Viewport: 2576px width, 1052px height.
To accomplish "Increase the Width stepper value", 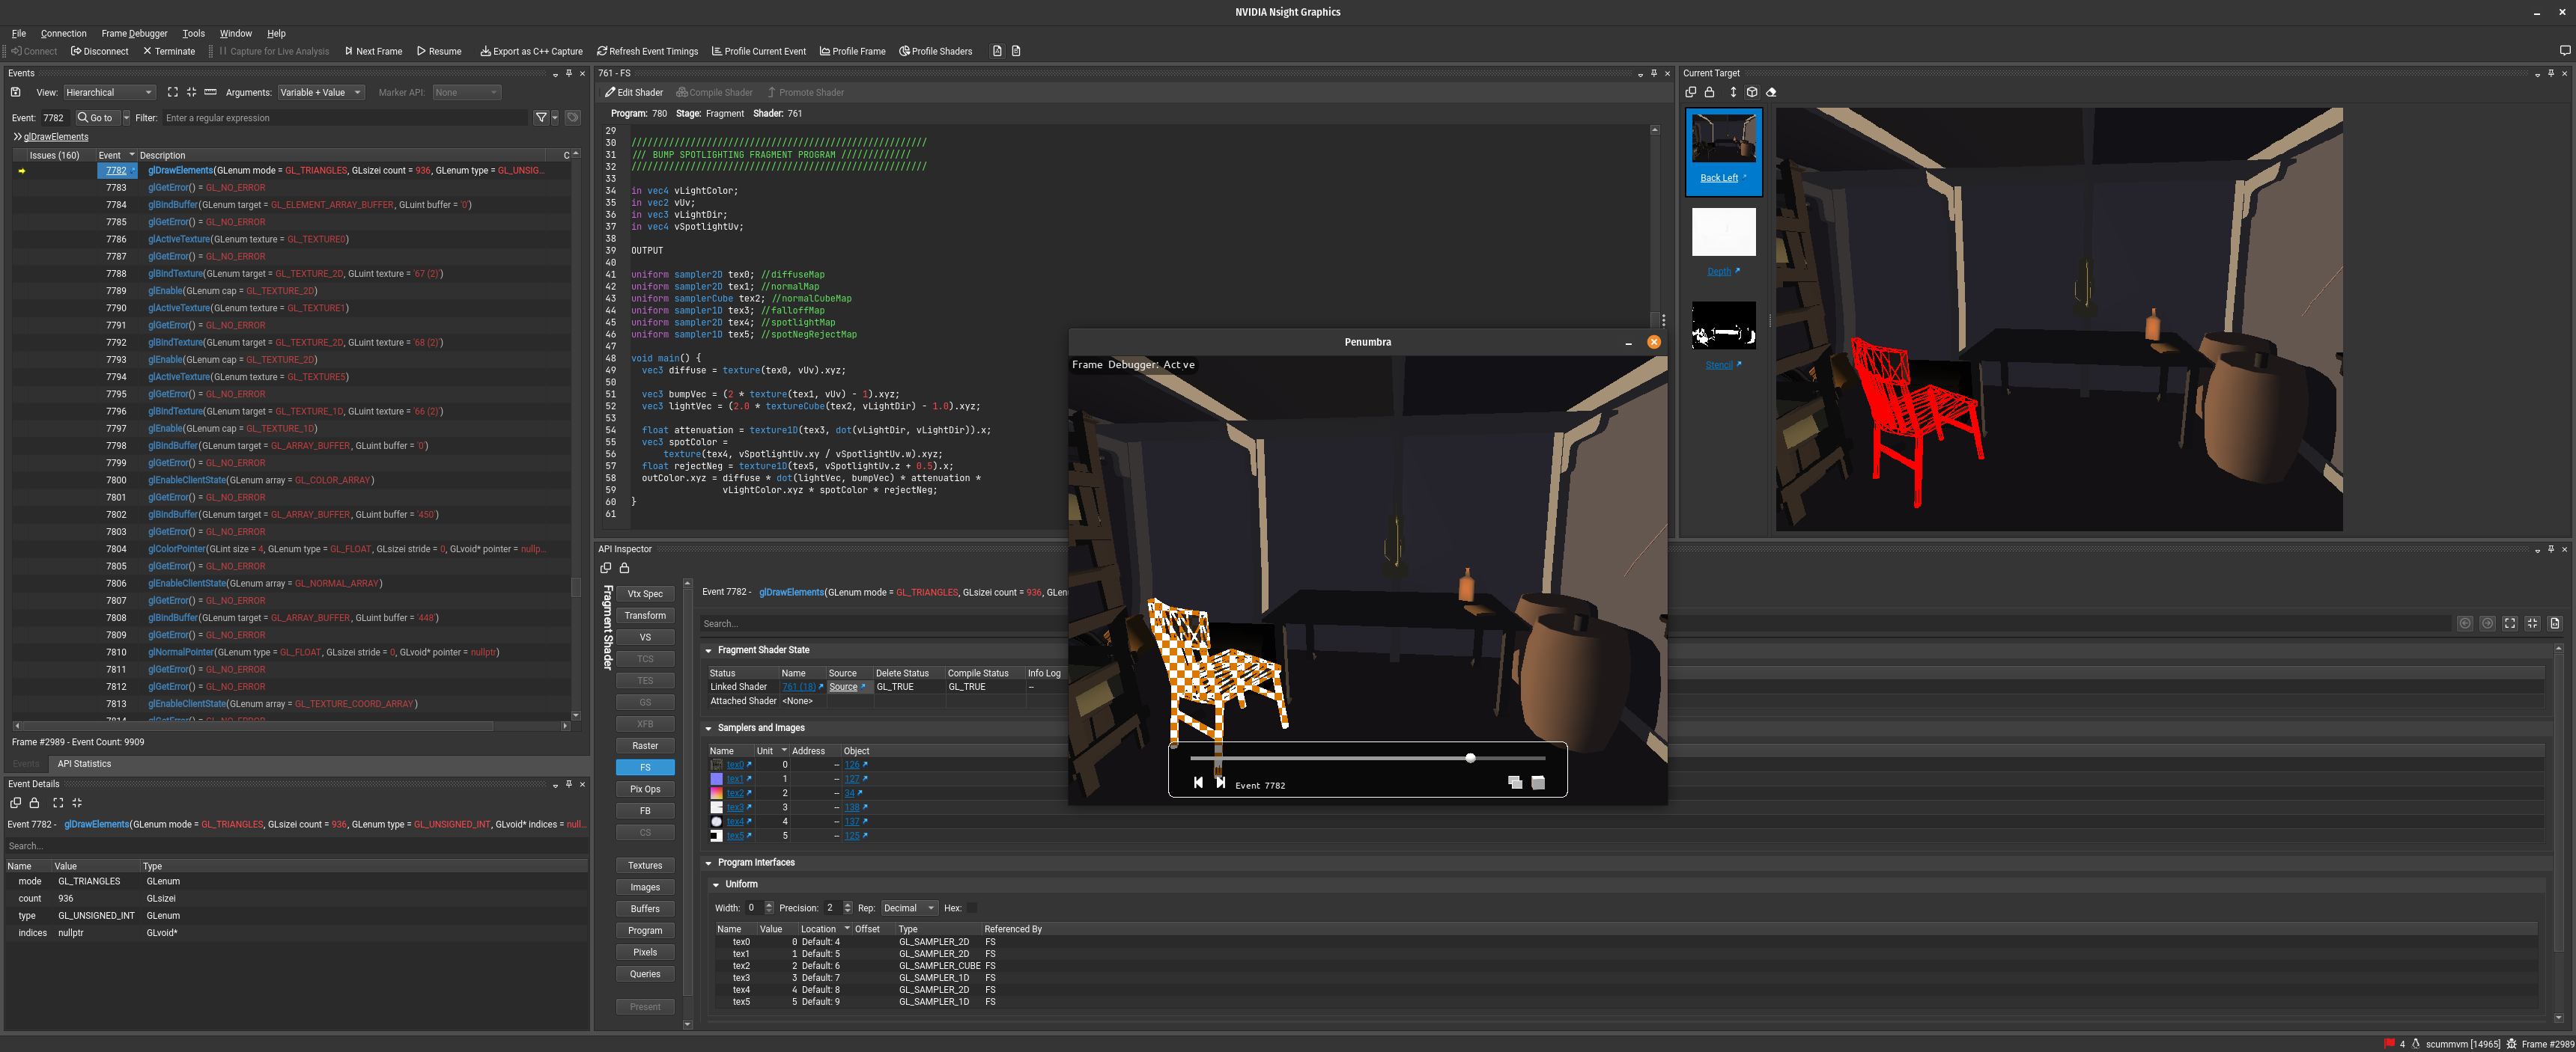I will coord(769,905).
